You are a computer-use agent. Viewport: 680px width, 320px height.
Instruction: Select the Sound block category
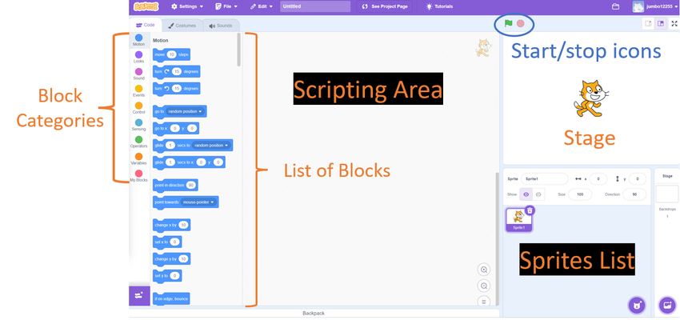click(138, 74)
